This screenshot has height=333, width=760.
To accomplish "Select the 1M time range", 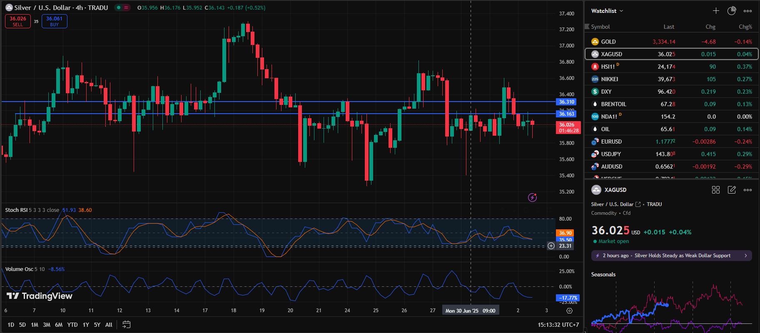I will click(34, 325).
